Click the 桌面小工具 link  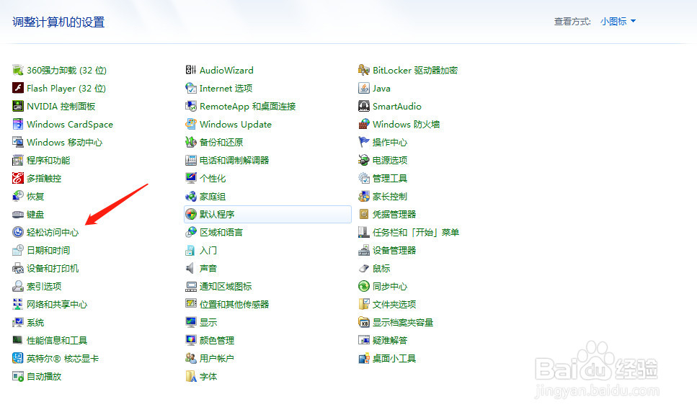coord(394,359)
